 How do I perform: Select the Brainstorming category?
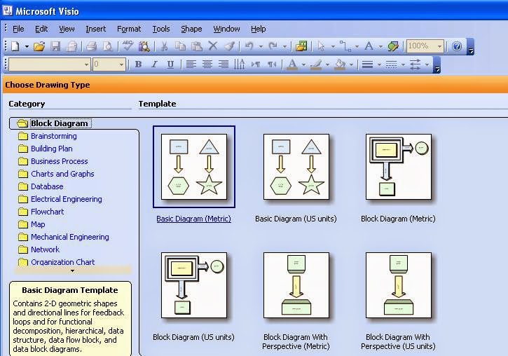click(54, 136)
